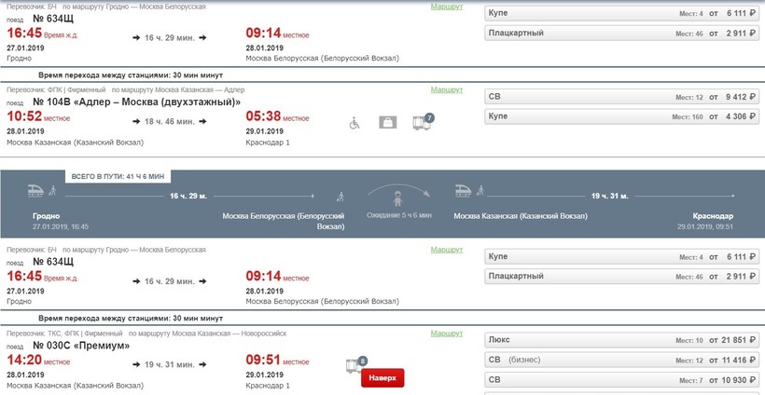The image size is (765, 395).
Task: Click Краснодар 1 station under 09:51 arrival
Action: [x=268, y=386]
